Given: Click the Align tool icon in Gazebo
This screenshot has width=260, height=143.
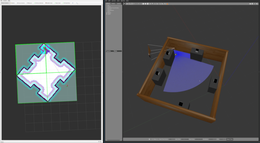Looking at the screenshot, I should 162,4.
